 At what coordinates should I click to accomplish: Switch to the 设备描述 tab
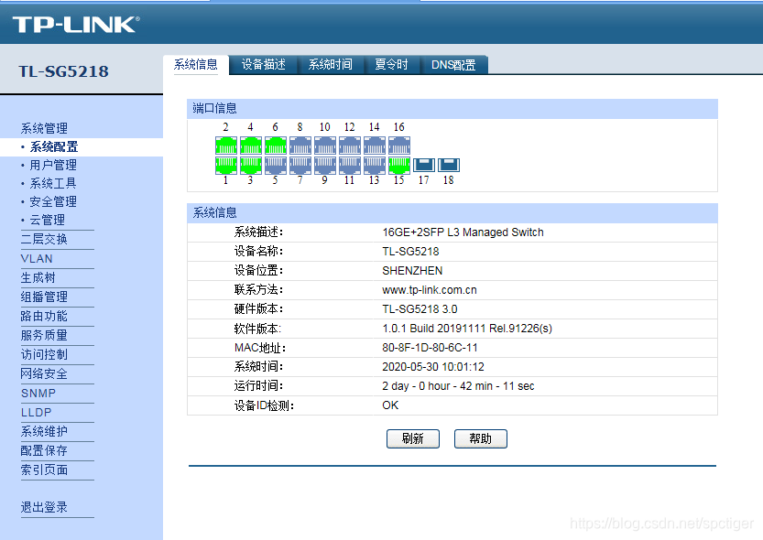pos(263,65)
